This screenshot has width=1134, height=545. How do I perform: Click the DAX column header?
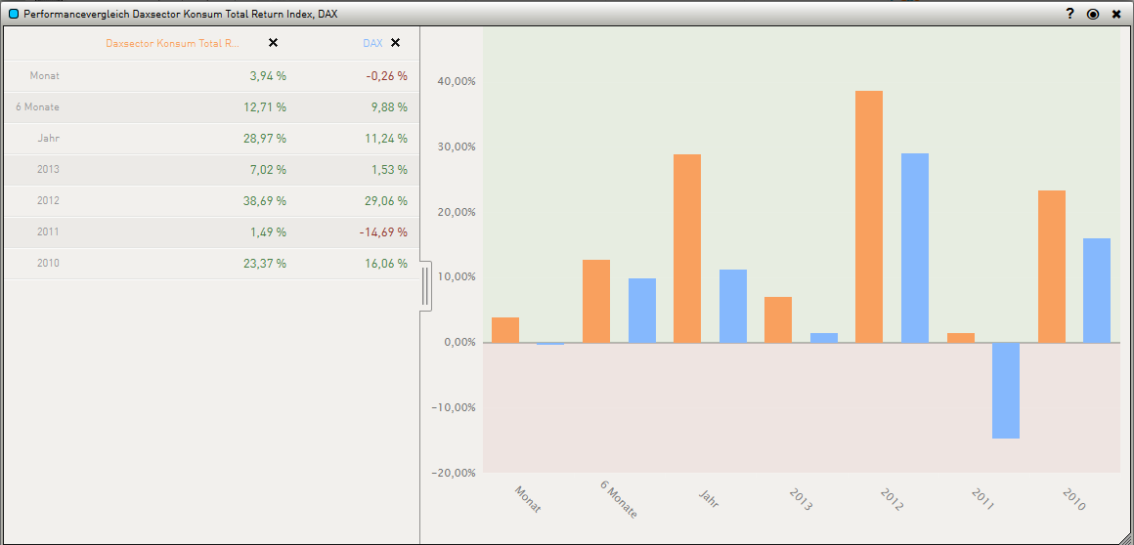pos(372,43)
